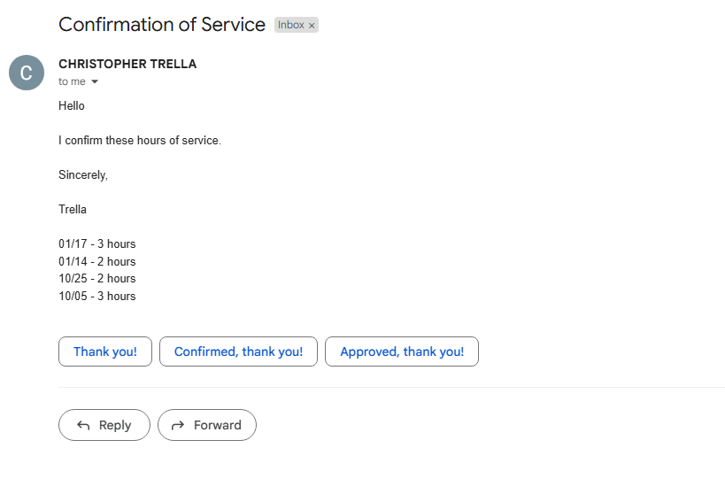725x502 pixels.
Task: Remove the Inbox label with its x
Action: (x=312, y=26)
